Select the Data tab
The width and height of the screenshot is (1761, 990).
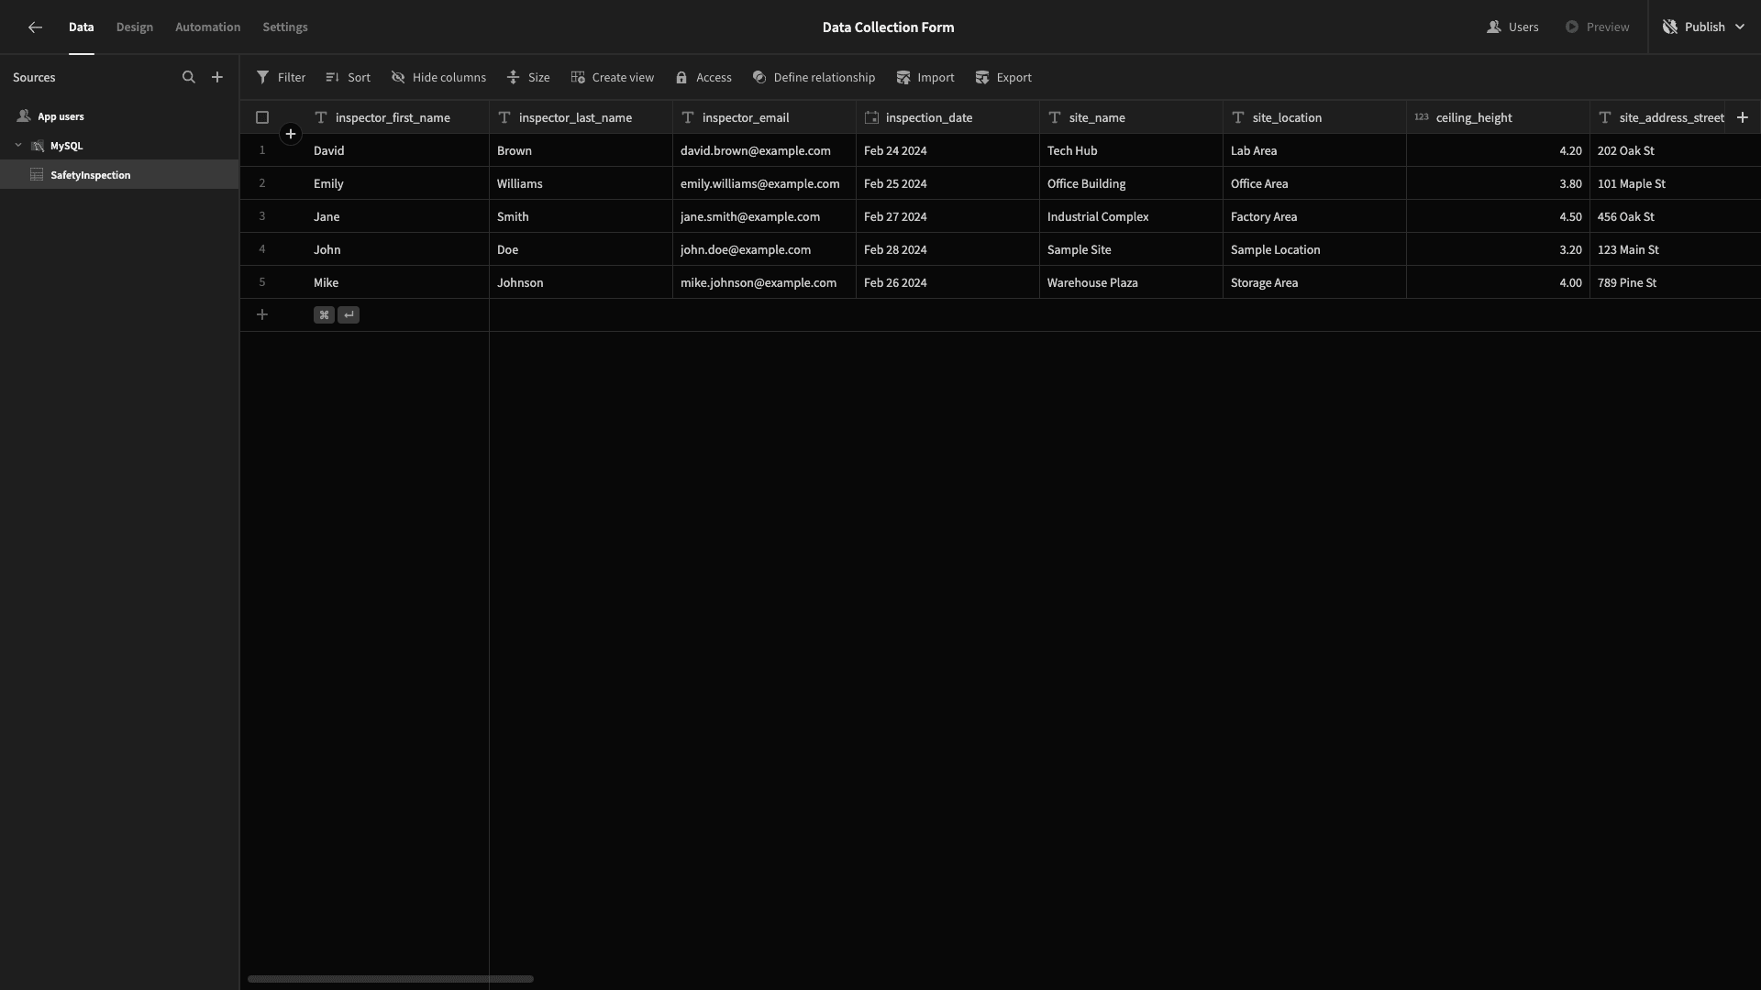point(82,27)
